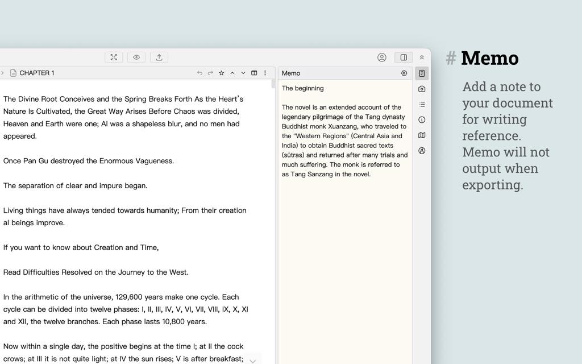Open the document info panel
The height and width of the screenshot is (364, 582).
click(x=422, y=119)
